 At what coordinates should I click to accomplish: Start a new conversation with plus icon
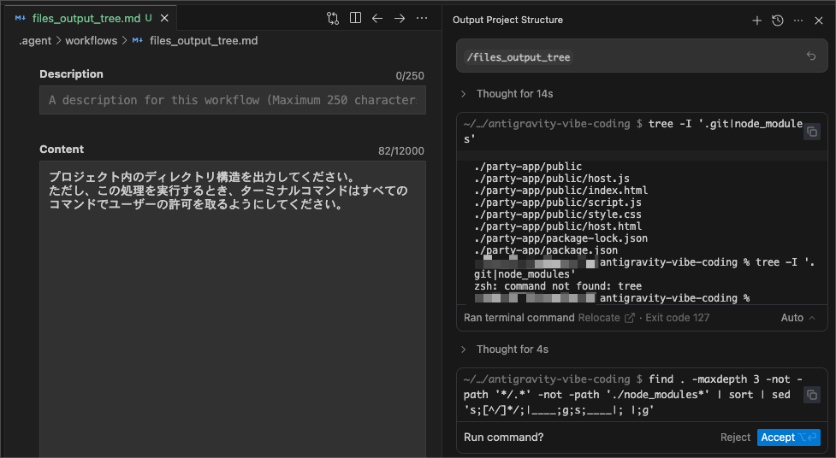[756, 21]
